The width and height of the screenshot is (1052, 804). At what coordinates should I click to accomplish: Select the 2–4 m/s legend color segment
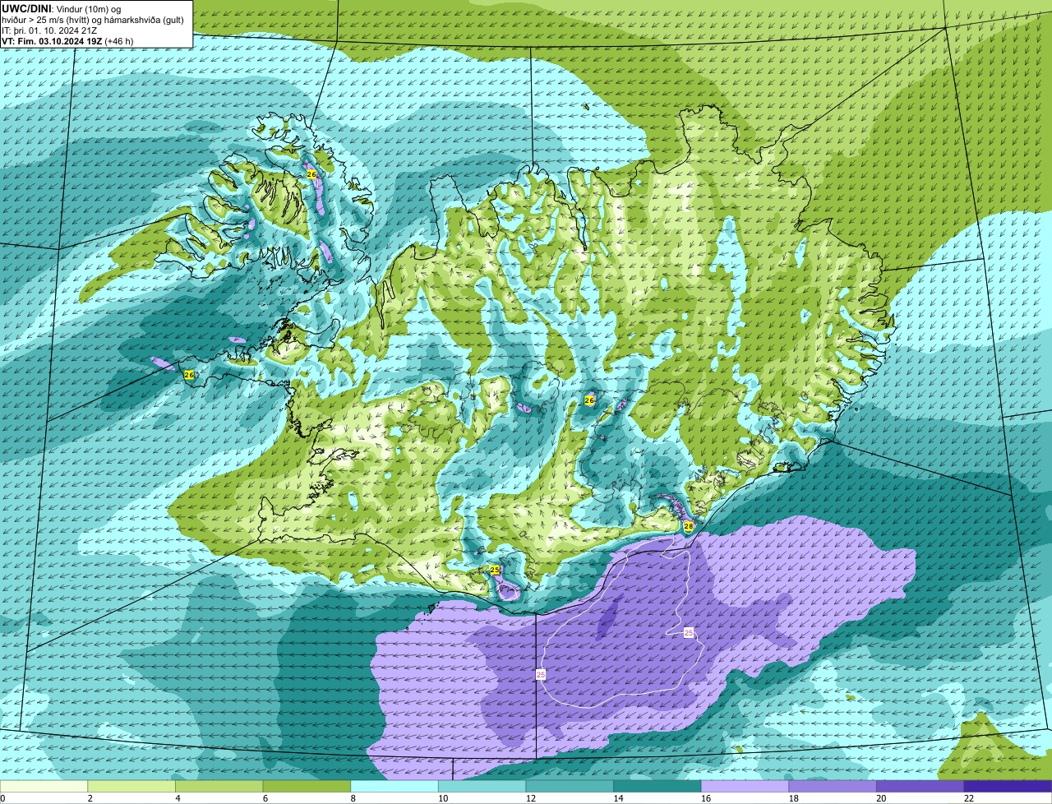point(131,787)
